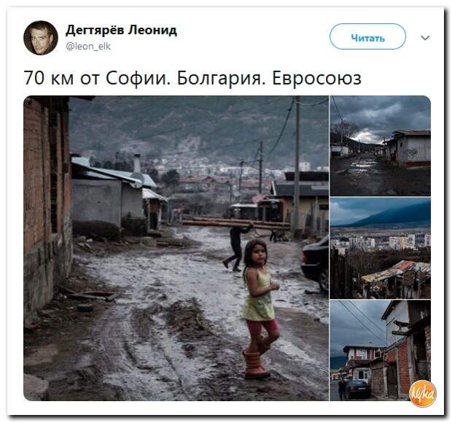The height and width of the screenshot is (423, 452).
Task: Click the man carrying a log in the photo
Action: (x=238, y=247)
